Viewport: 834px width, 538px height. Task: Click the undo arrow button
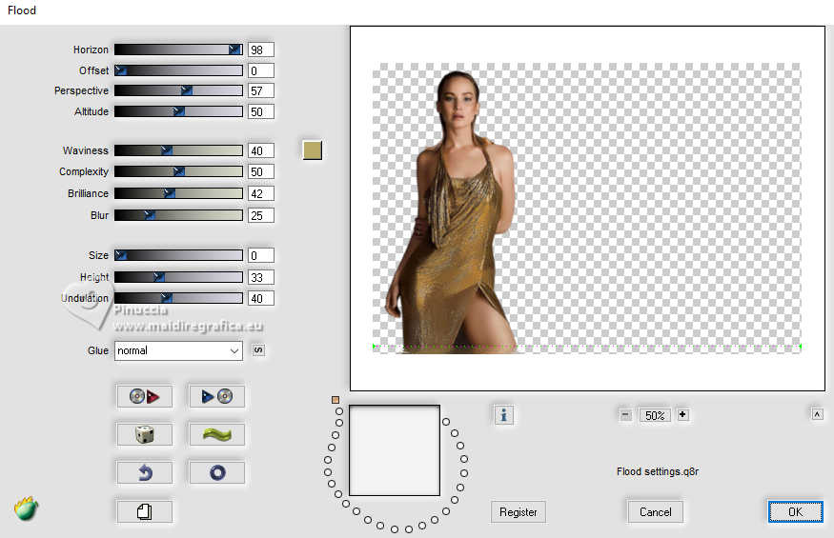[x=144, y=472]
